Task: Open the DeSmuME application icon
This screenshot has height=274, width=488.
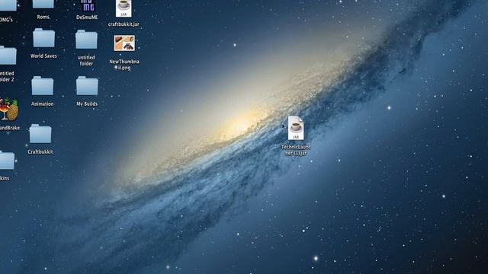Action: point(88,5)
